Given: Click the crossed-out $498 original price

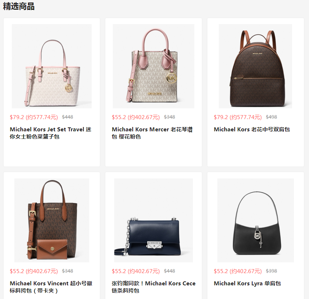Looking at the screenshot, I should click(271, 117).
